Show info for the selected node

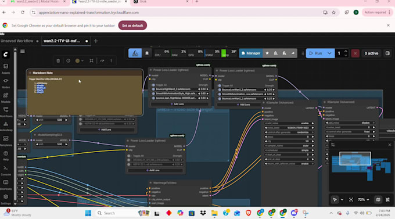(x=68, y=61)
